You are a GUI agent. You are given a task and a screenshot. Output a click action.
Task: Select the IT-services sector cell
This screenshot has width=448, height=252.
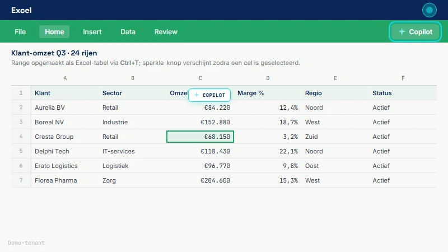click(x=133, y=151)
